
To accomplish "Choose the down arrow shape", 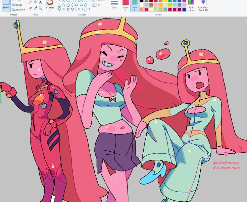I will coord(59,9).
